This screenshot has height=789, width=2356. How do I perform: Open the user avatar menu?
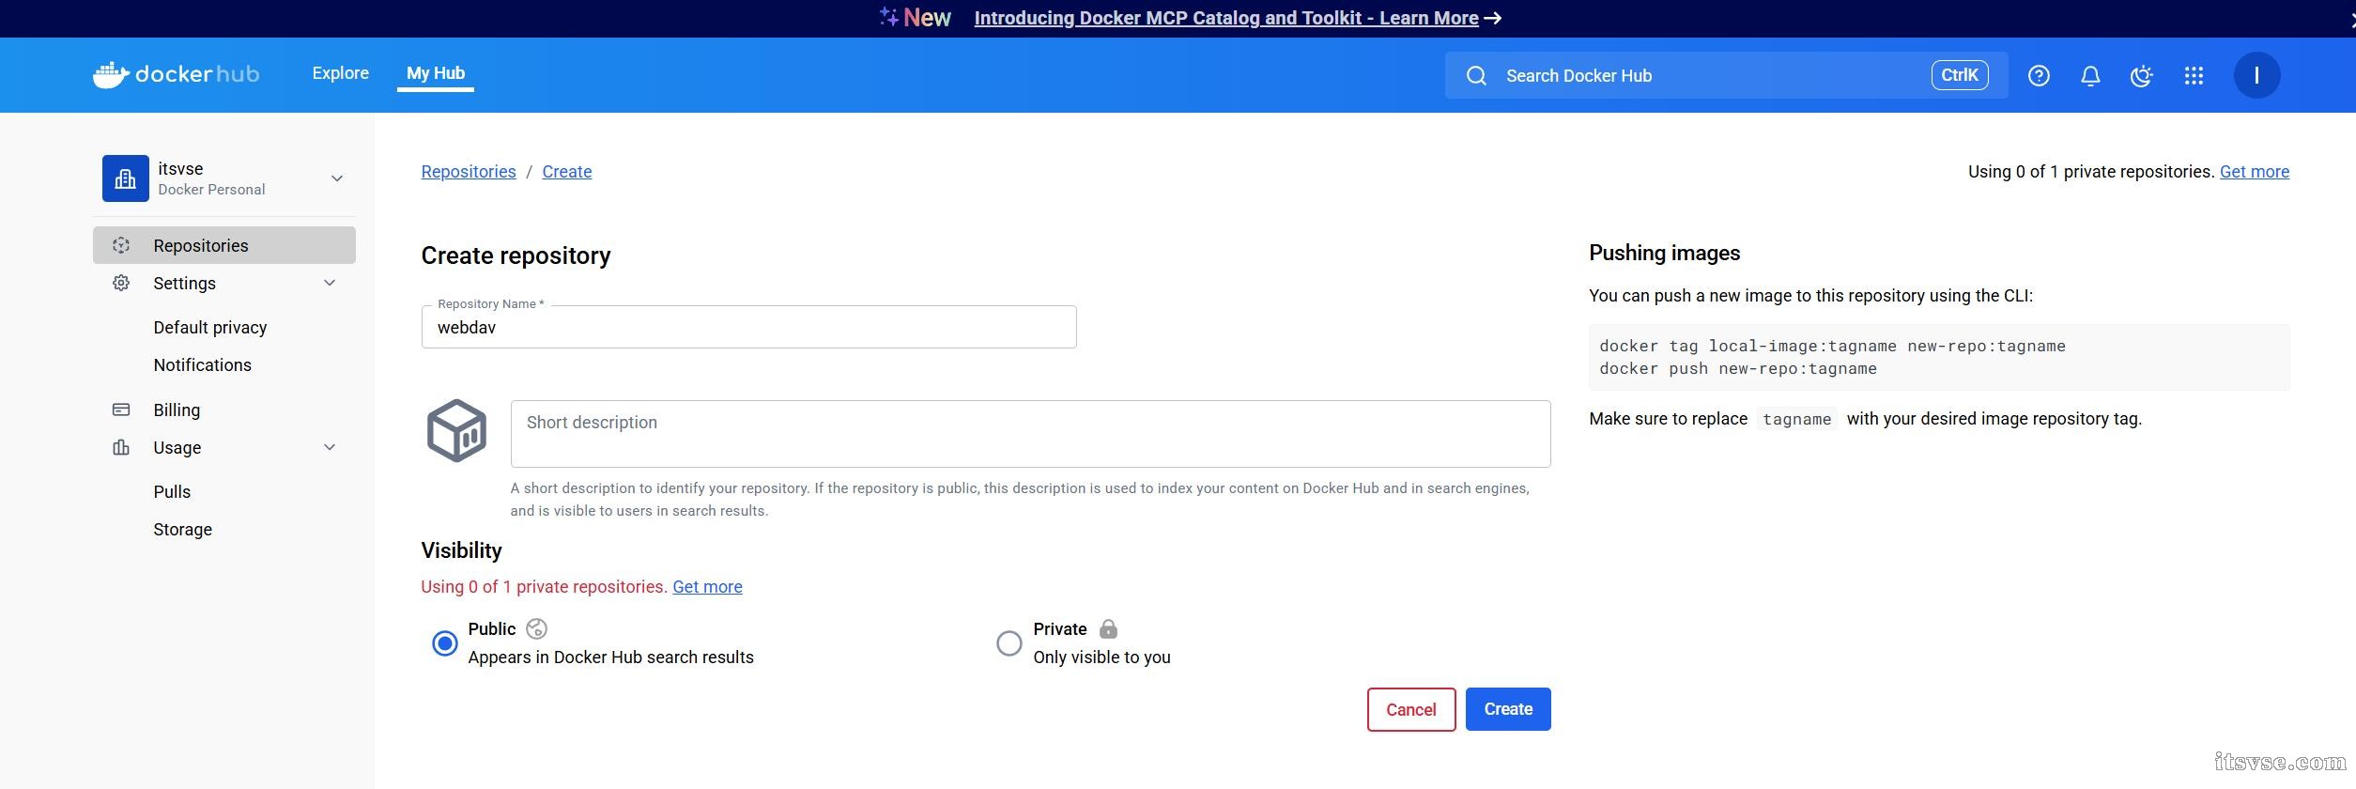pyautogui.click(x=2256, y=75)
